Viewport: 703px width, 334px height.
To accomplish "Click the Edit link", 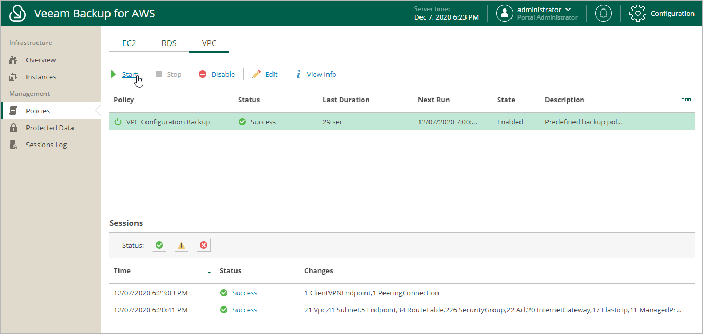I will coord(271,75).
